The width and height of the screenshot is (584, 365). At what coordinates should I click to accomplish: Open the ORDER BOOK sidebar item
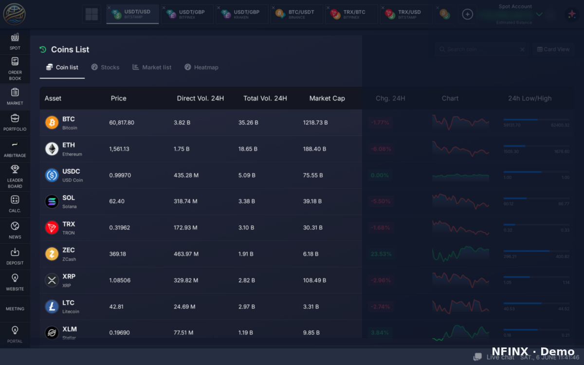click(x=15, y=68)
